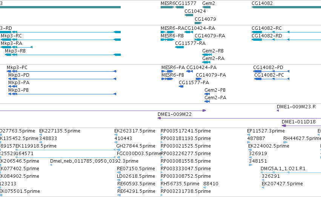Select EST RP003231738.5prime
The image size is (321, 197).
pos(186,191)
